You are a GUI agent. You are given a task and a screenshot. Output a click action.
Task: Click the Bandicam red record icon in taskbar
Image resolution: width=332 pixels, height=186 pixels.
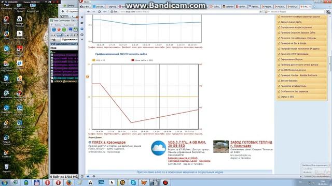pyautogui.click(x=165, y=182)
